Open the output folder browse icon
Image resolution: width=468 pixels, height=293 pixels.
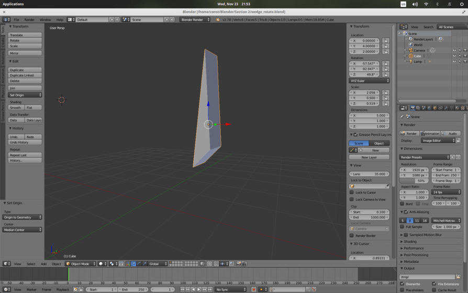coord(458,277)
